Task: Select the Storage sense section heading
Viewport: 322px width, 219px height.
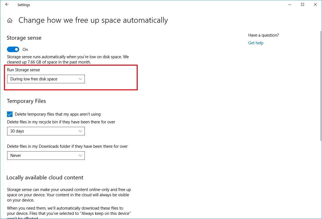Action: [24, 38]
